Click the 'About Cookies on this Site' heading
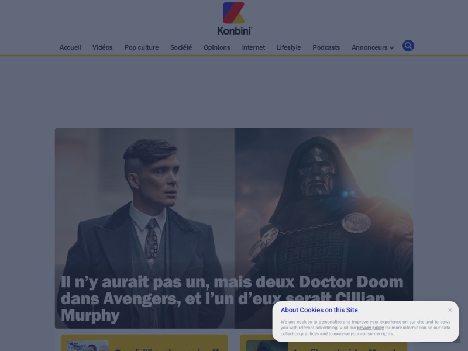 tap(319, 310)
